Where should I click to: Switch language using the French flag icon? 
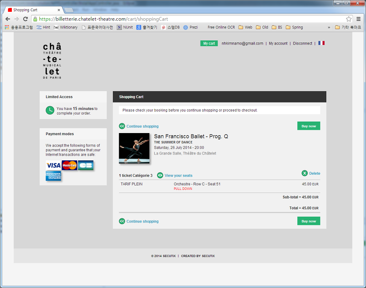coord(321,43)
